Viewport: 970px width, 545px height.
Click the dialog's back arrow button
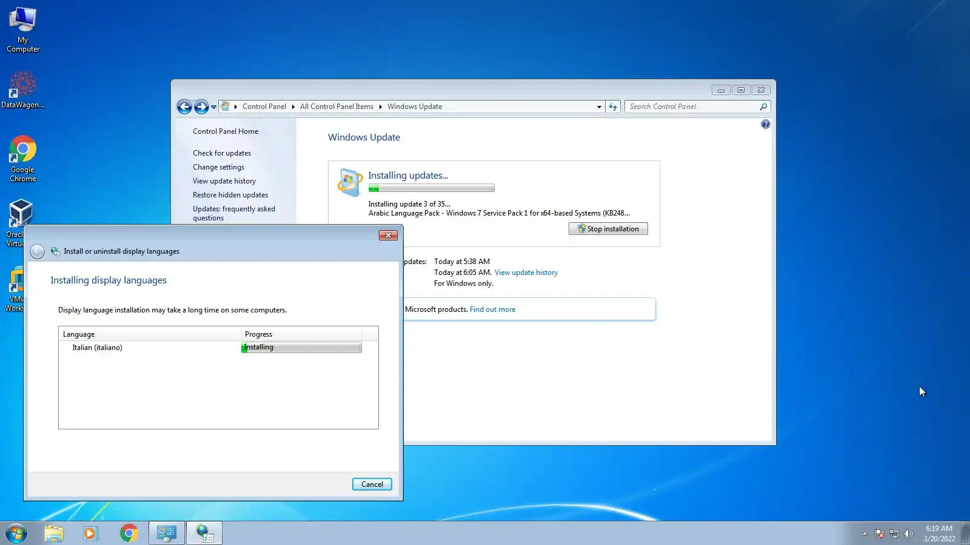click(x=37, y=251)
